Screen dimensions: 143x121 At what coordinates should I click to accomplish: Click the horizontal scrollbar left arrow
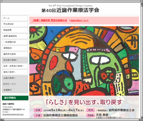tap(1, 120)
